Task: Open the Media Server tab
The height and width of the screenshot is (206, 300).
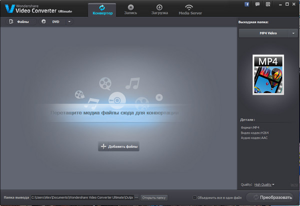Action: point(188,9)
